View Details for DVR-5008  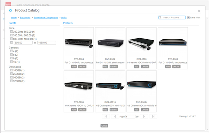145,67
